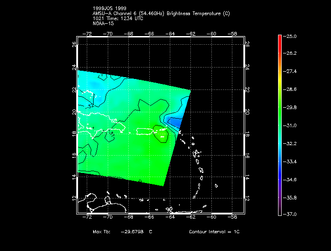This screenshot has height=251, width=331.
Task: Click the '16' label on the right latitude axis
Action: pyautogui.click(x=247, y=156)
